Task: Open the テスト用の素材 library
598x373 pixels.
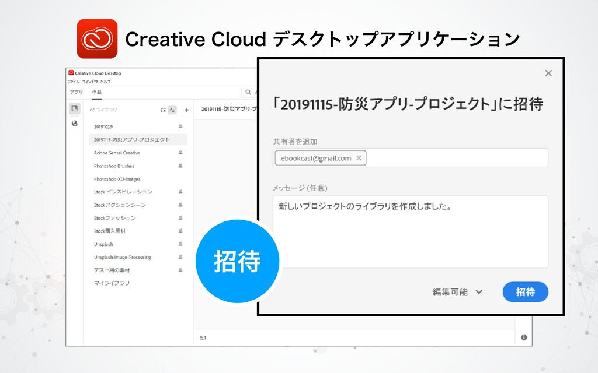Action: [x=112, y=270]
